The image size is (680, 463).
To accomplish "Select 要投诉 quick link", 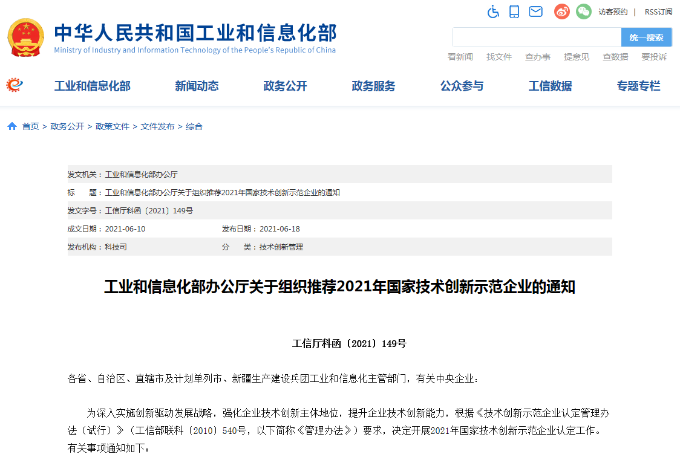I will [654, 57].
